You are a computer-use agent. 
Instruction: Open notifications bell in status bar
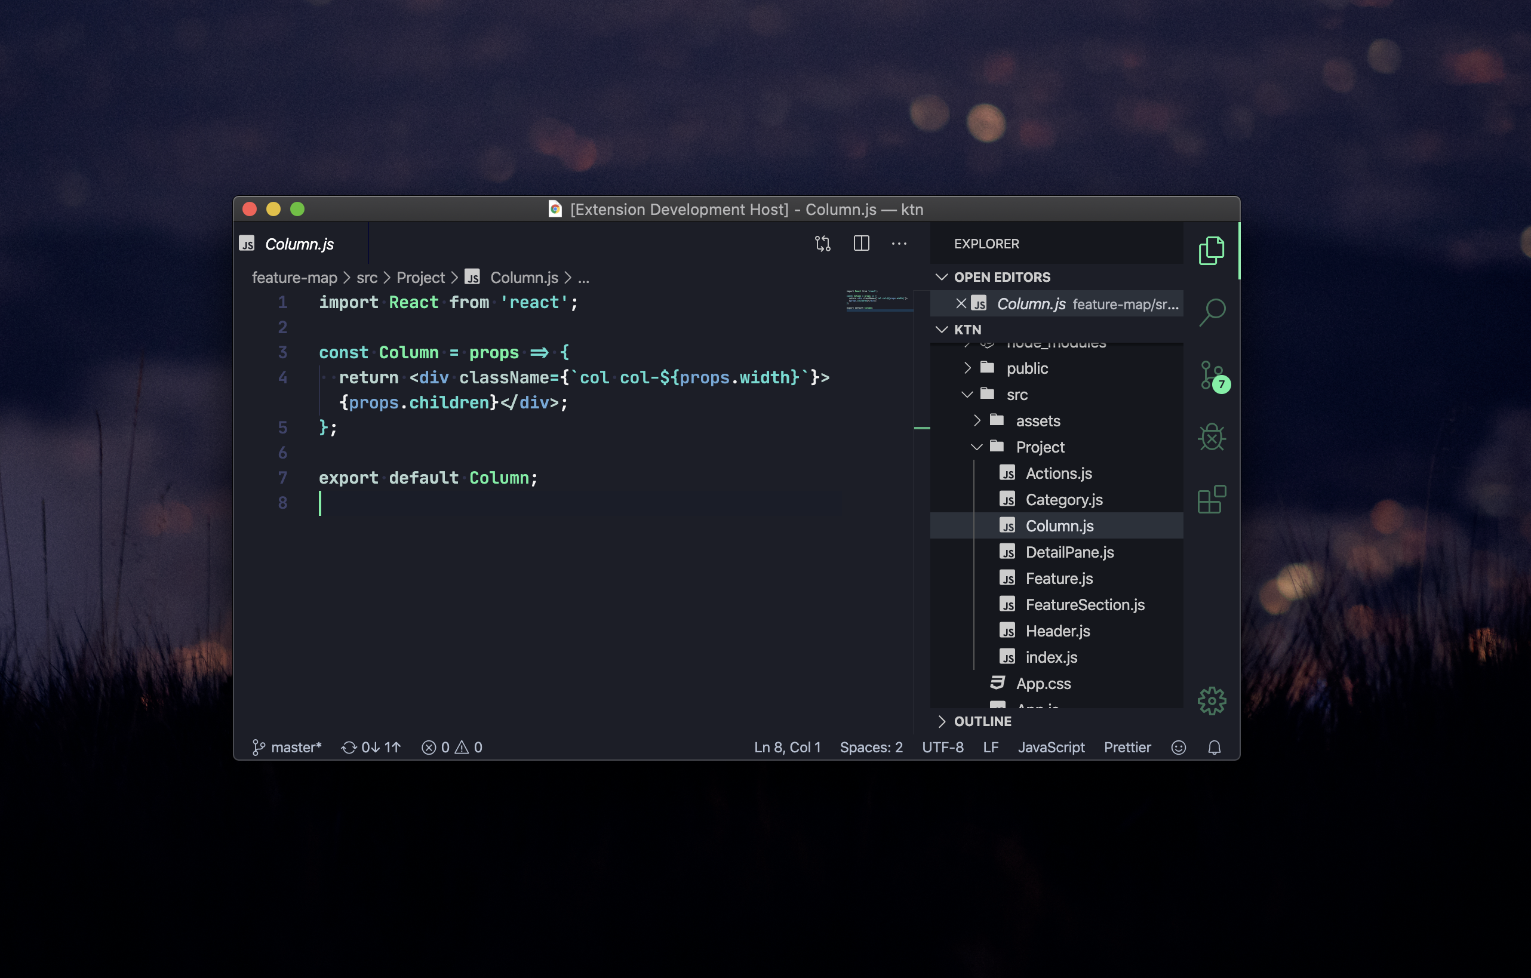point(1215,748)
